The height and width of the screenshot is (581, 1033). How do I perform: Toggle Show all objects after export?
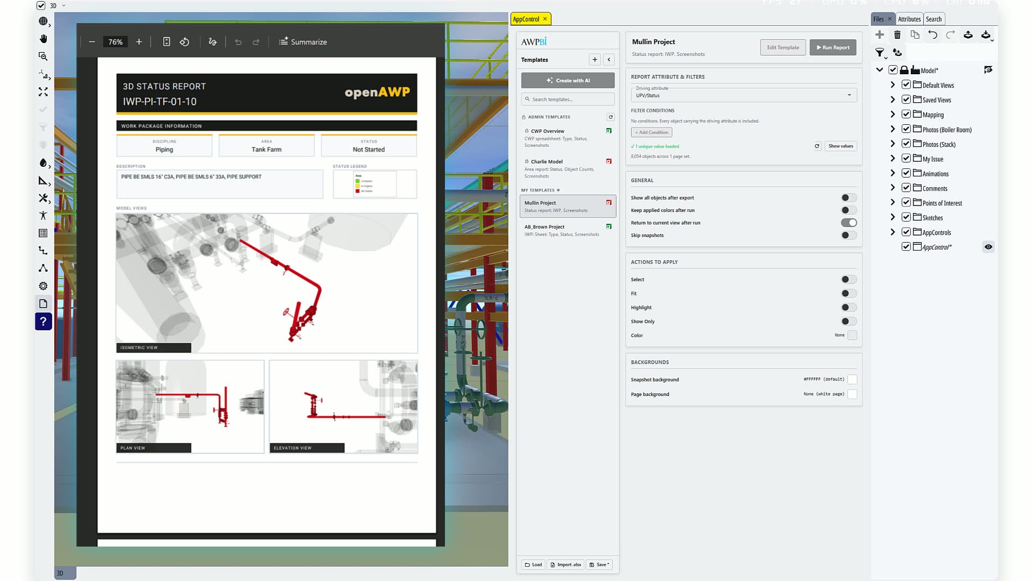[x=848, y=197]
